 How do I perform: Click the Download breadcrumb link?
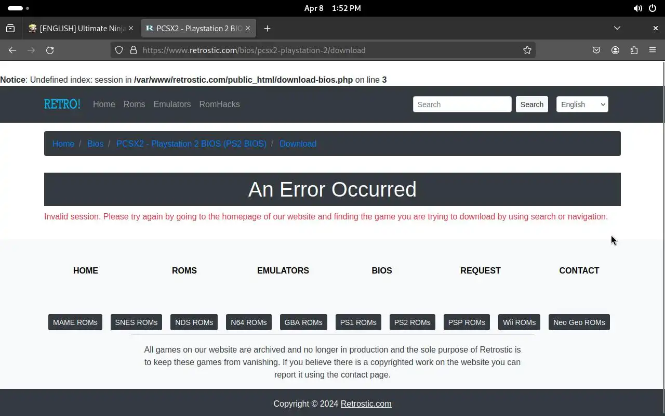tap(298, 144)
